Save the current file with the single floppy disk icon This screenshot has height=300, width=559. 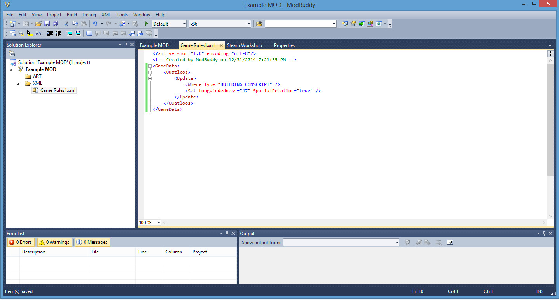tap(47, 24)
